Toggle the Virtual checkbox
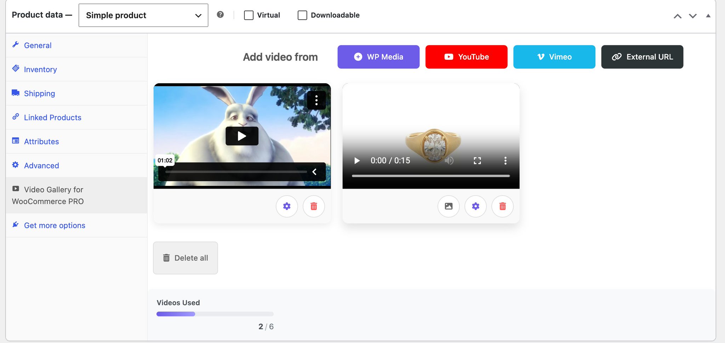This screenshot has width=725, height=343. click(249, 15)
